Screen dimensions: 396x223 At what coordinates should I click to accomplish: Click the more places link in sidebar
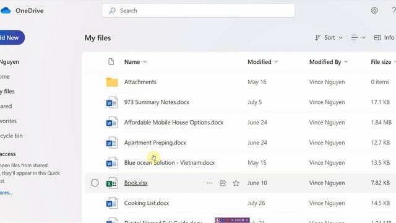pos(6,193)
